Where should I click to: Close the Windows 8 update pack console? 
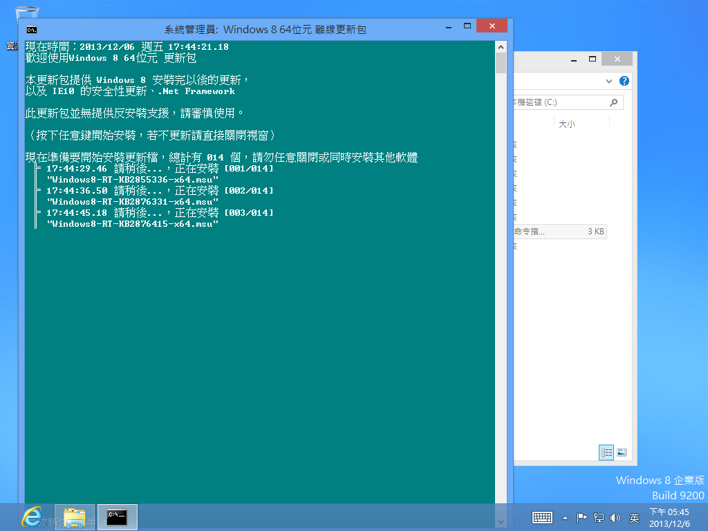(492, 26)
